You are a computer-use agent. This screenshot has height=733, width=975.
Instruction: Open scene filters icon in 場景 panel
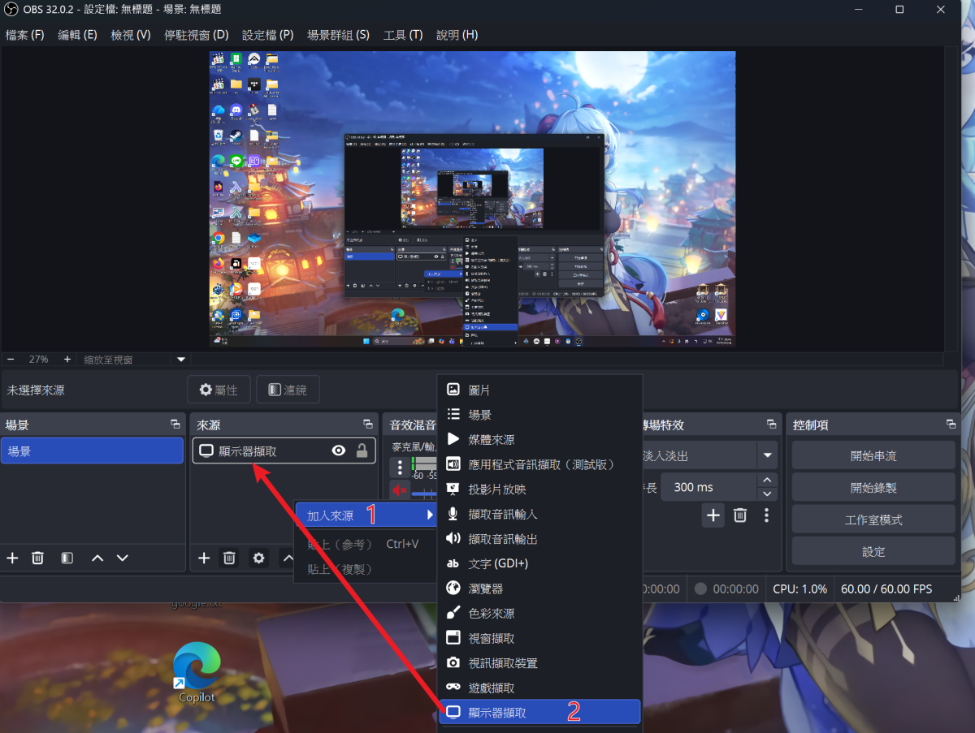tap(67, 558)
